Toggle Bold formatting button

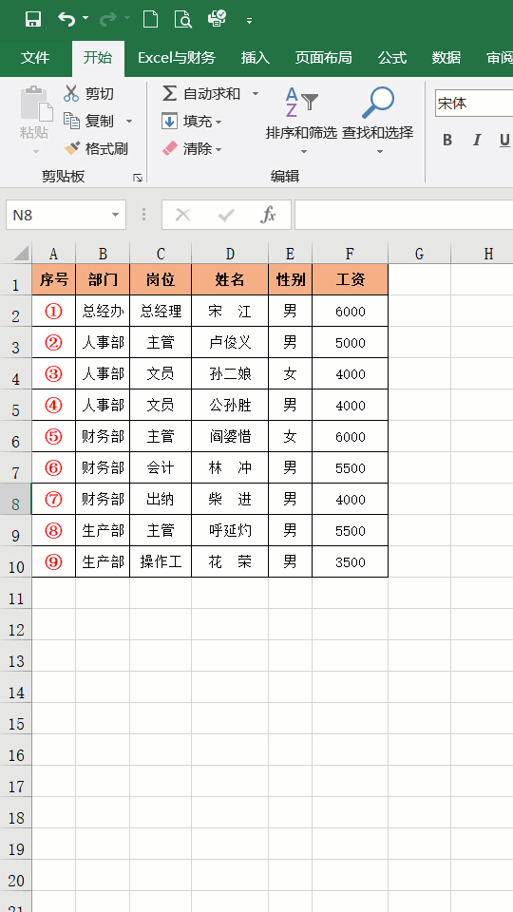447,140
